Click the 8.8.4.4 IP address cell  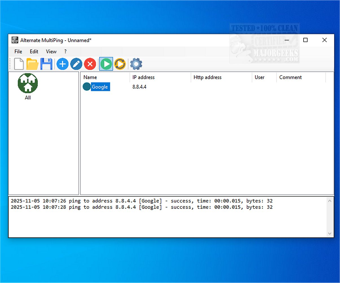click(x=139, y=87)
